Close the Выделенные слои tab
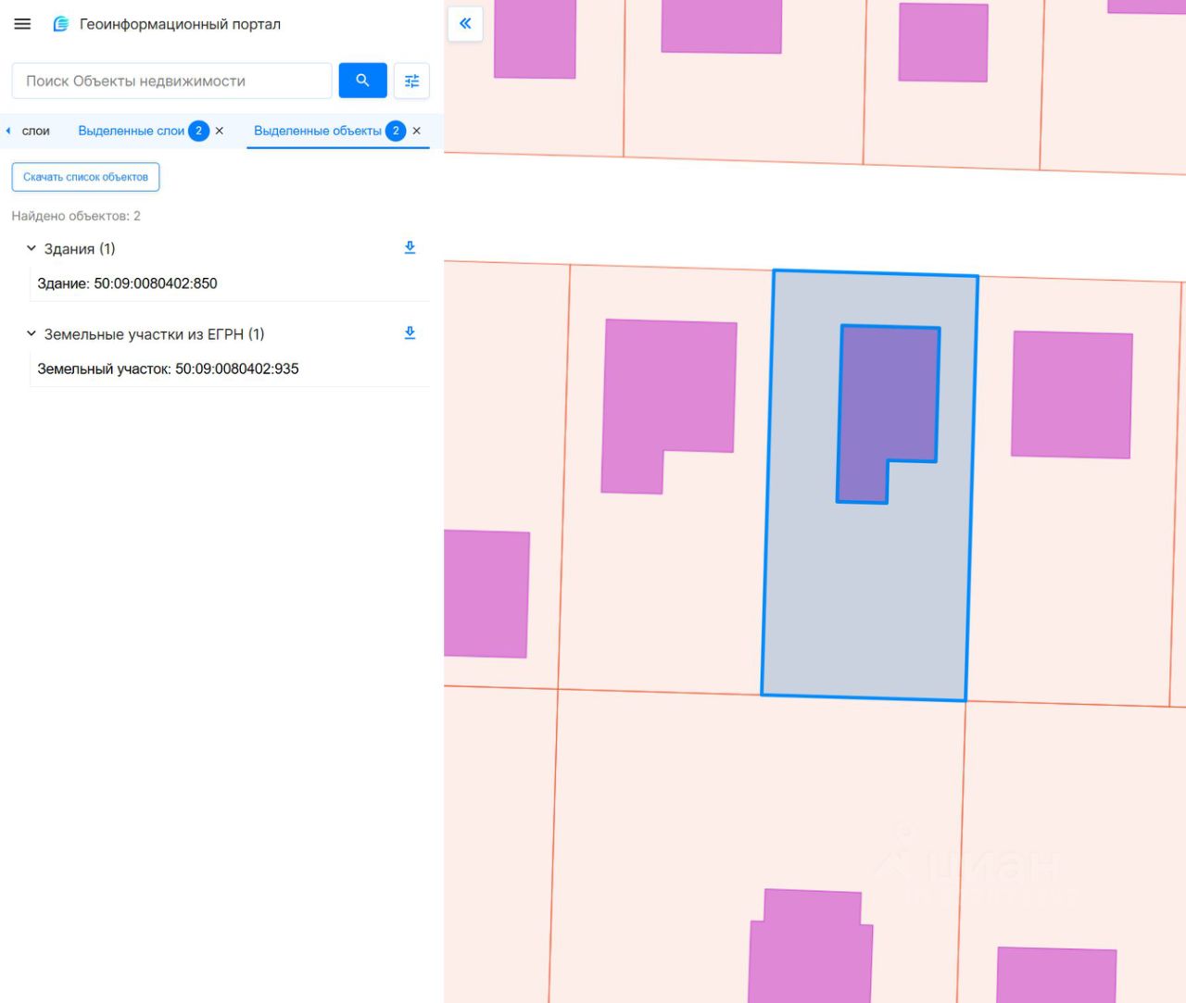Screen dimensions: 1186x1003 220,131
